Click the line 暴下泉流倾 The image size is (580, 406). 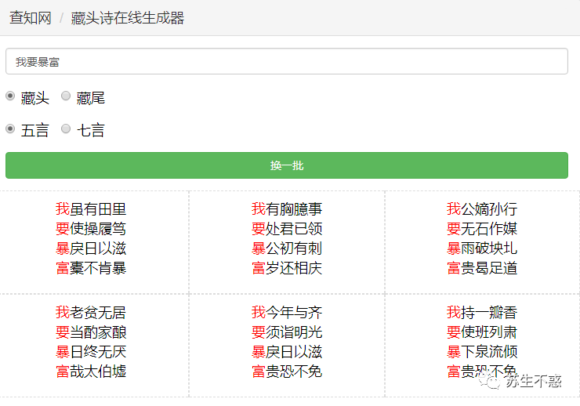coord(482,352)
